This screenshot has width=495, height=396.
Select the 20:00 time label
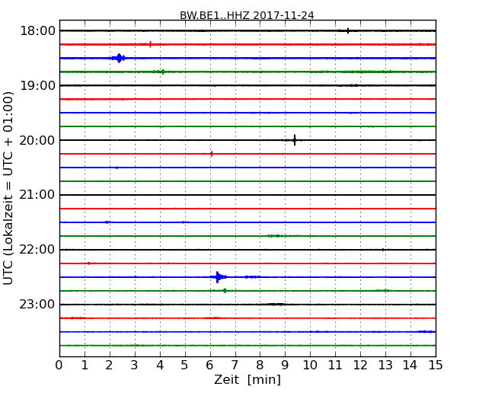tap(37, 140)
